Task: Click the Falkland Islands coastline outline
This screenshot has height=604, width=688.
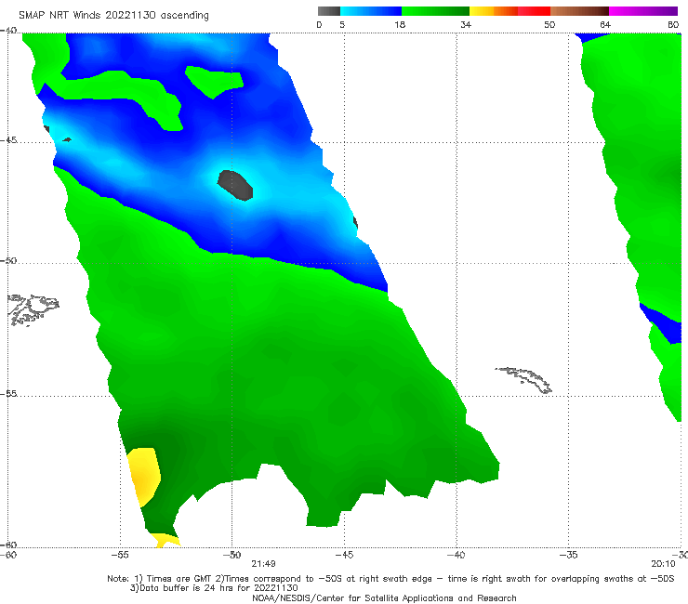Action: click(x=33, y=309)
